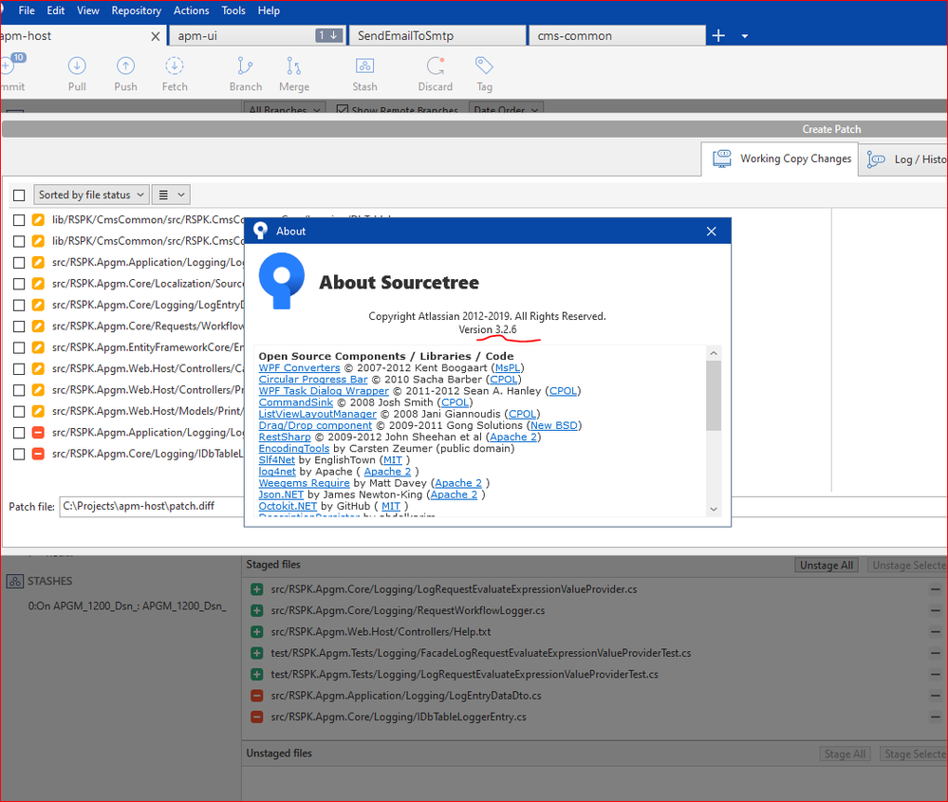
Task: Check the EntityFrameworkCore file checkbox
Action: (19, 347)
